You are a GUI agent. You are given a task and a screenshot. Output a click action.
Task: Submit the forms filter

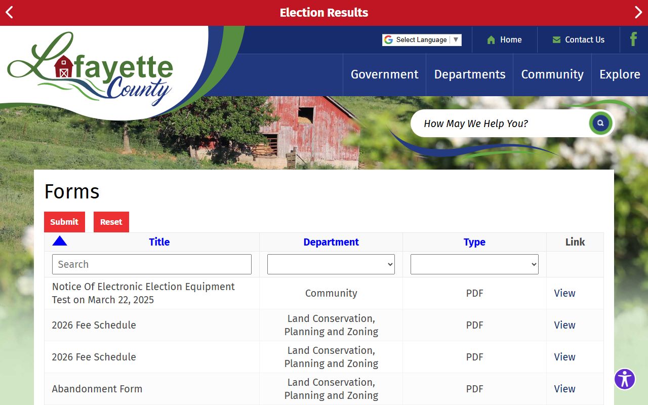coord(64,222)
